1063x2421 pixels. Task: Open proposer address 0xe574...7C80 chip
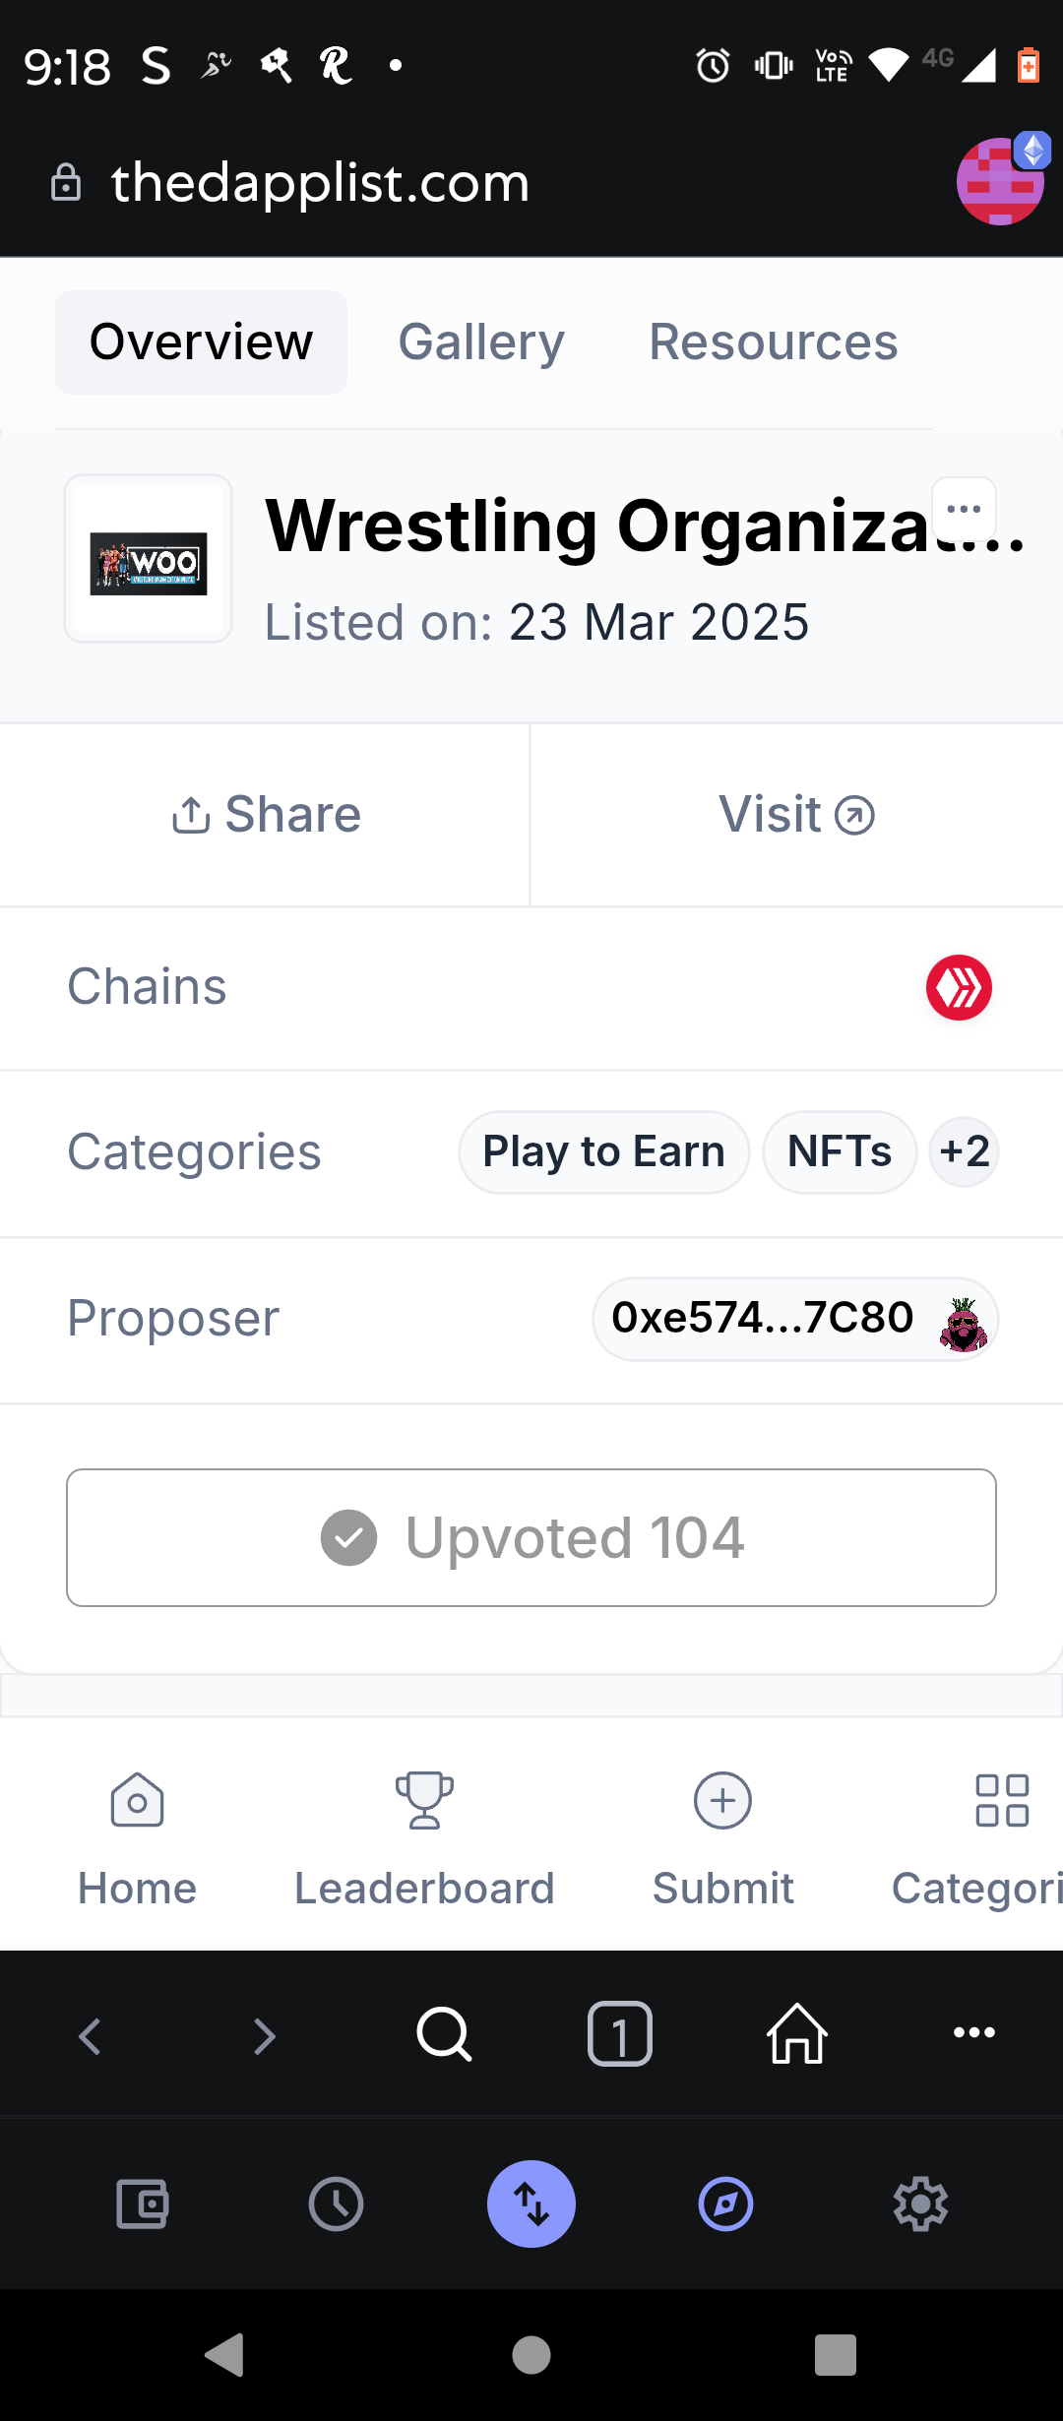click(x=795, y=1319)
